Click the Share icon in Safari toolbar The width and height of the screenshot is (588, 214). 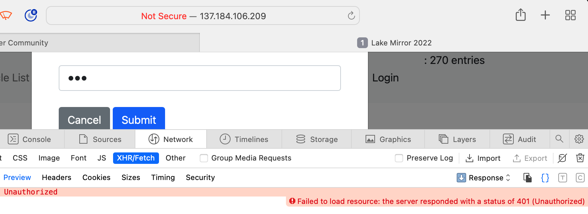click(x=520, y=15)
